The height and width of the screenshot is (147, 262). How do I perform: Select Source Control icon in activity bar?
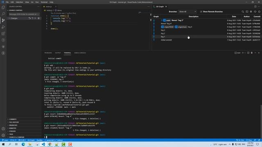(3, 20)
